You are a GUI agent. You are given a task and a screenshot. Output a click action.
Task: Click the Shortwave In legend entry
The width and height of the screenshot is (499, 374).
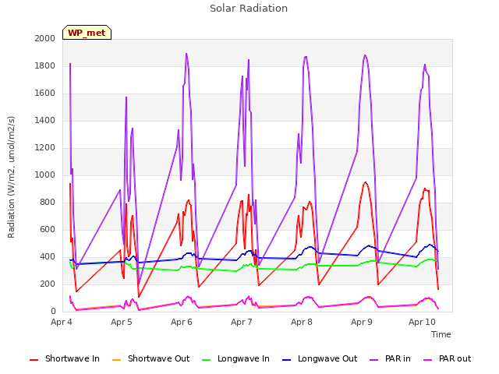64,358
